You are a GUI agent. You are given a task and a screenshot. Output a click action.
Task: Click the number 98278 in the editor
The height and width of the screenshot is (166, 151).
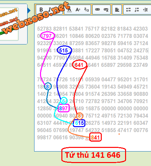(x=109, y=43)
